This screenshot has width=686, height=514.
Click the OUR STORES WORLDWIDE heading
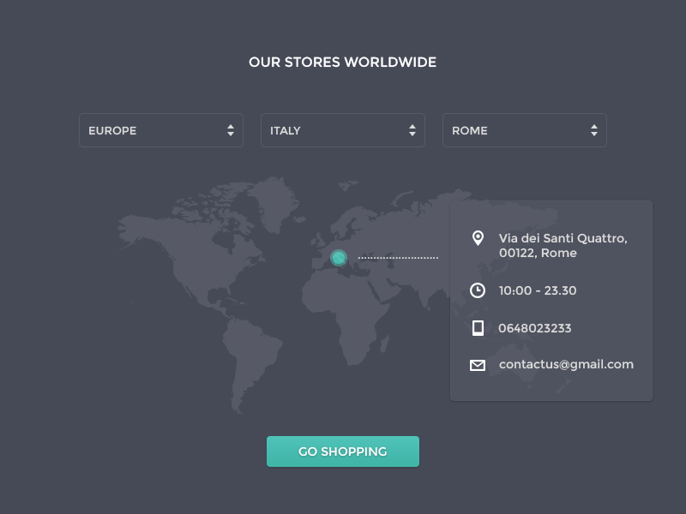pyautogui.click(x=342, y=62)
